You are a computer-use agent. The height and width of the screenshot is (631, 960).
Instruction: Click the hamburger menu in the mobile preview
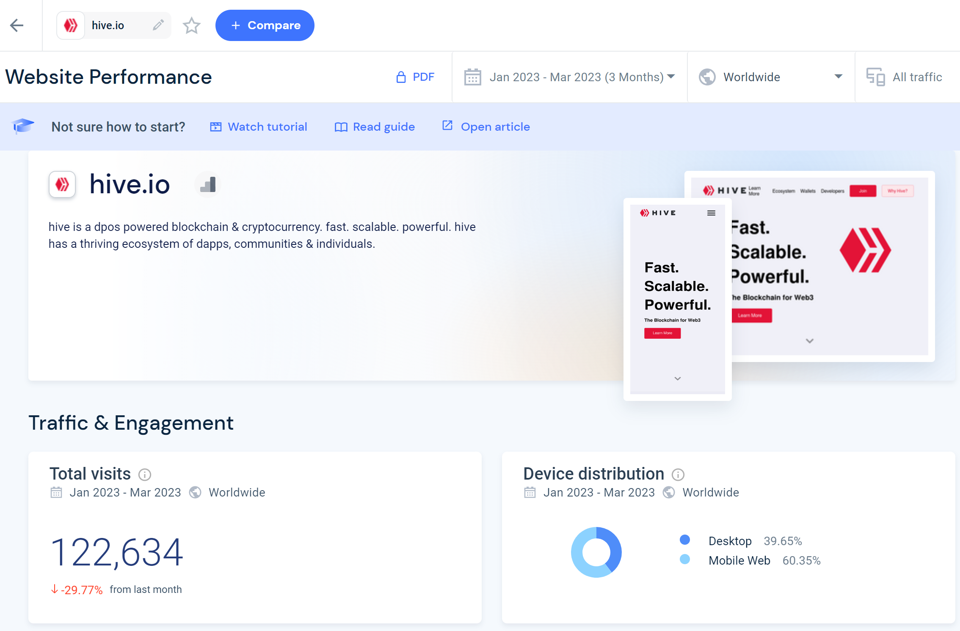point(711,213)
